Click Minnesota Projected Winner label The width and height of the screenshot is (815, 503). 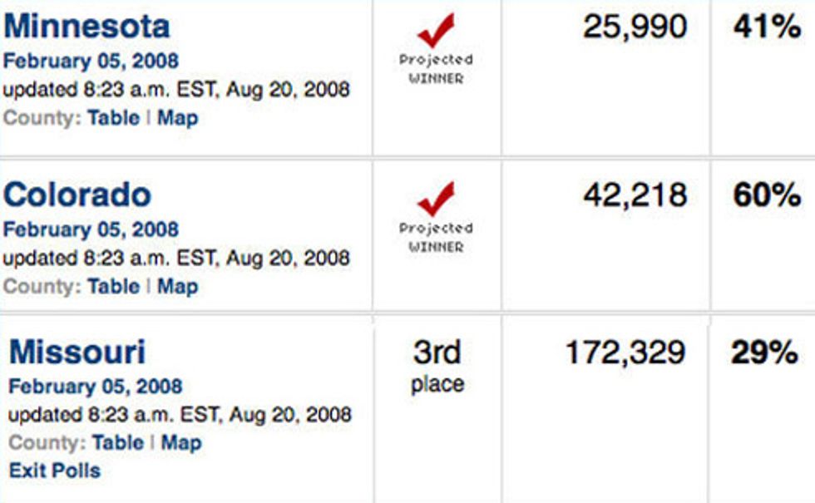(436, 69)
